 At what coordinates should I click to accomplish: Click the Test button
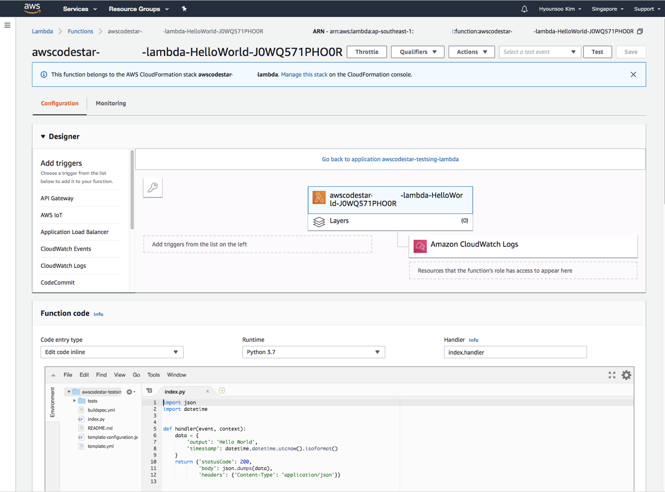click(x=597, y=52)
